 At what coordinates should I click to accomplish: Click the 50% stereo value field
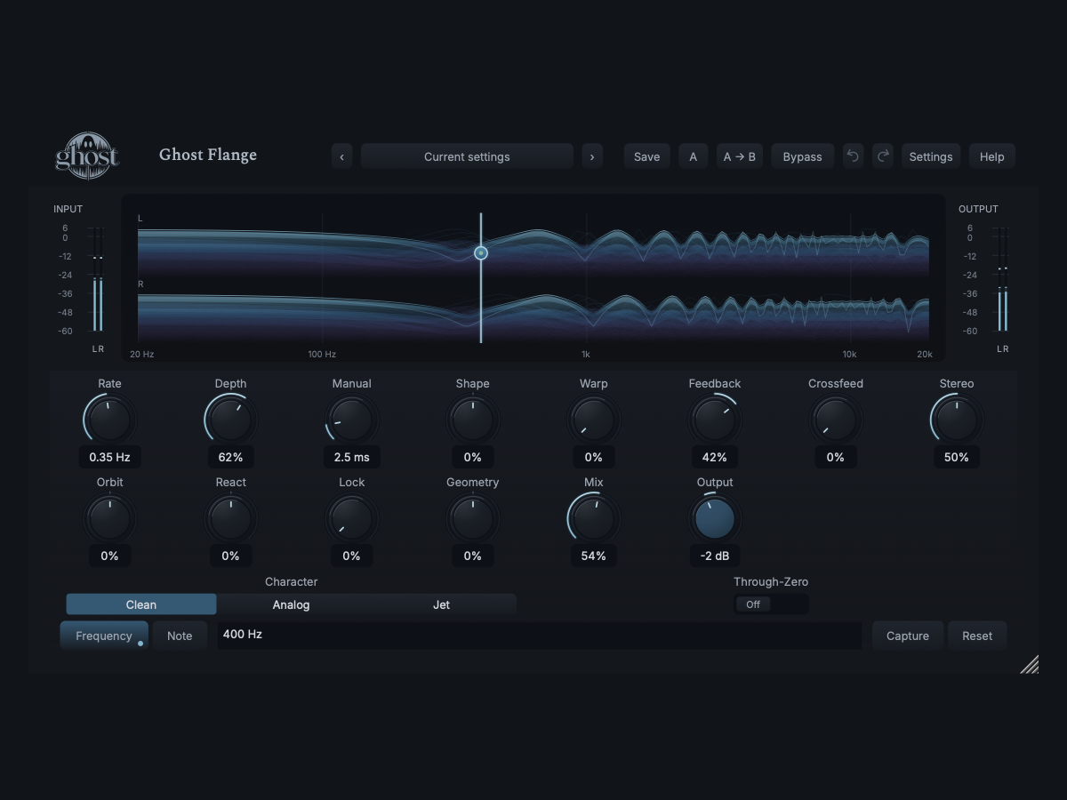[x=956, y=457]
